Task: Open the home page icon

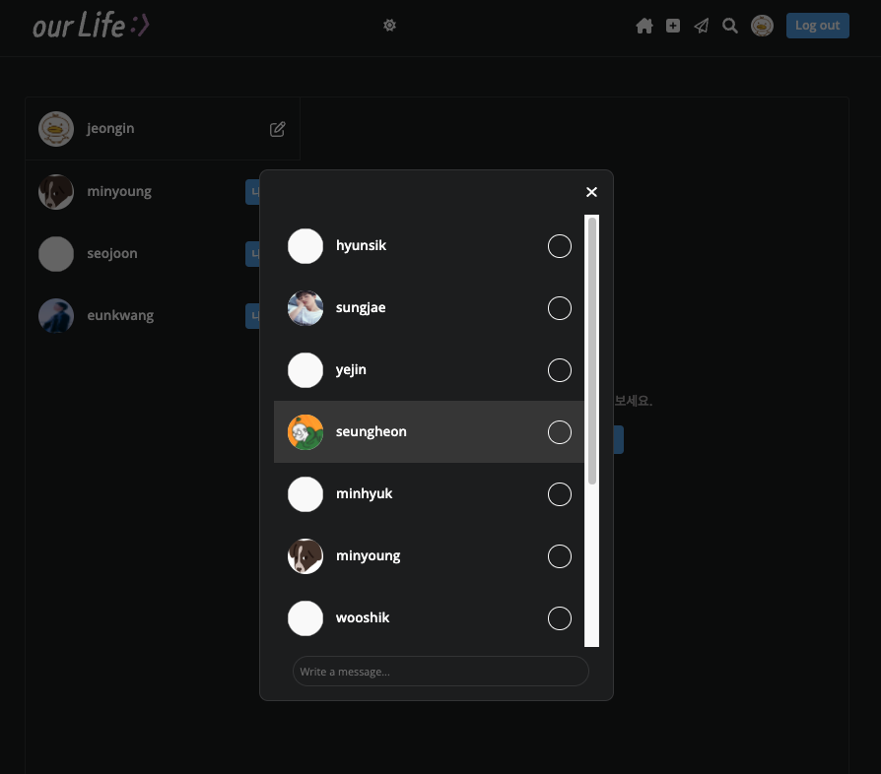Action: [x=644, y=26]
